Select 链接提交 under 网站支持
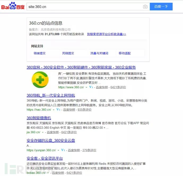 (40, 53)
